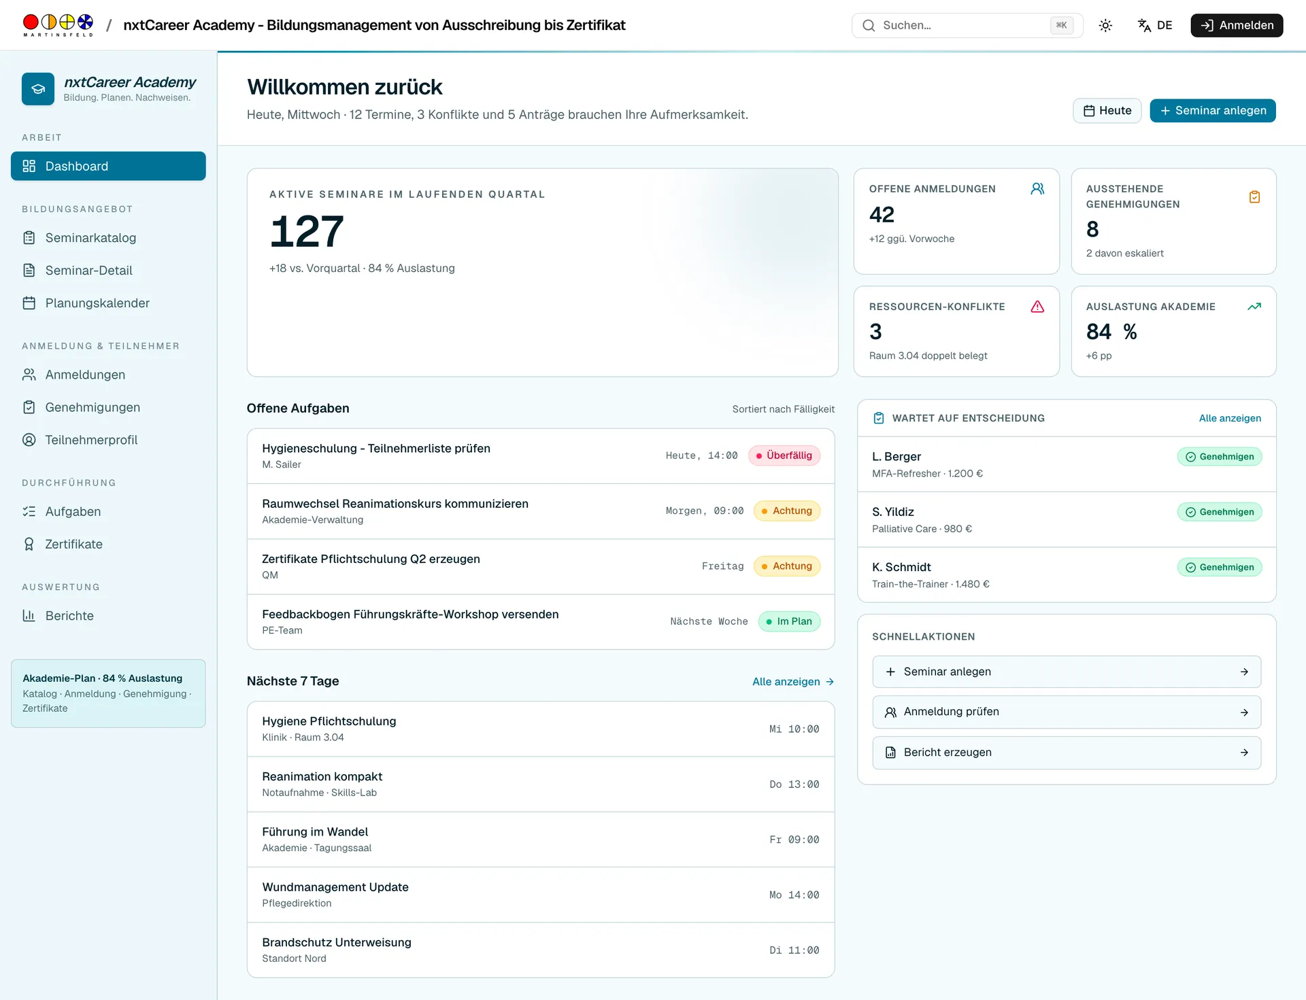Image resolution: width=1306 pixels, height=1000 pixels.
Task: Approve L. Berger's request with Genehmigen
Action: pos(1220,457)
